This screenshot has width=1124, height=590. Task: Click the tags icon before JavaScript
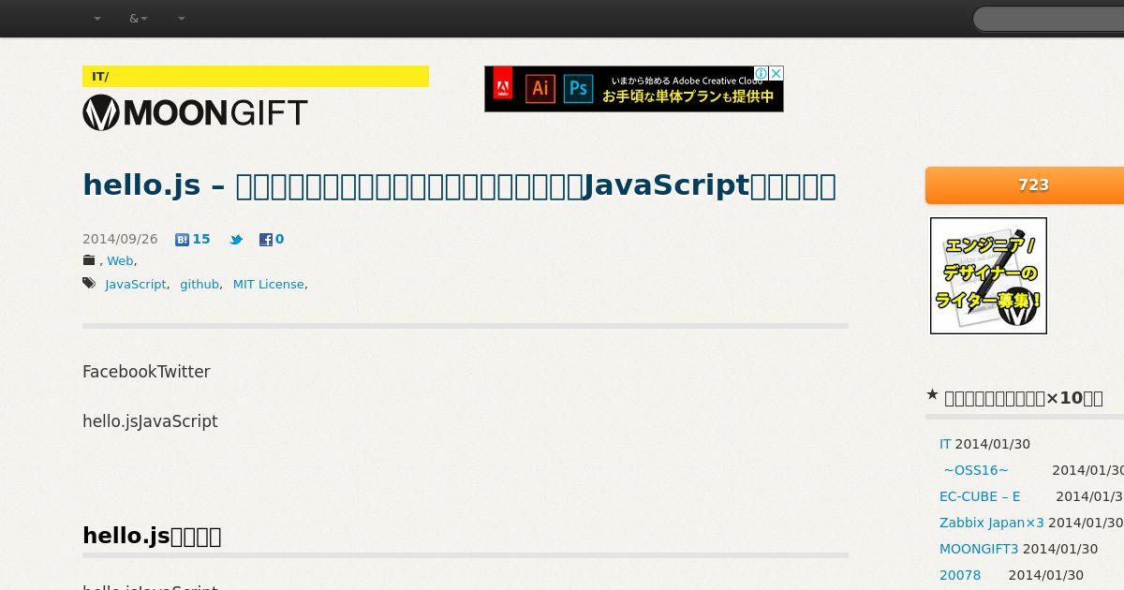tap(89, 283)
